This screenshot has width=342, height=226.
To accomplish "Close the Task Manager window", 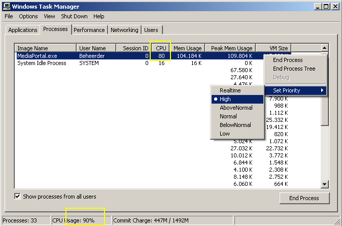I will point(335,7).
